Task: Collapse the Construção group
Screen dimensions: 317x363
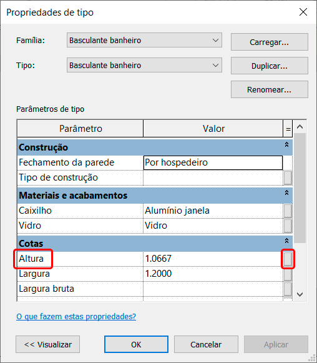Action: point(286,145)
